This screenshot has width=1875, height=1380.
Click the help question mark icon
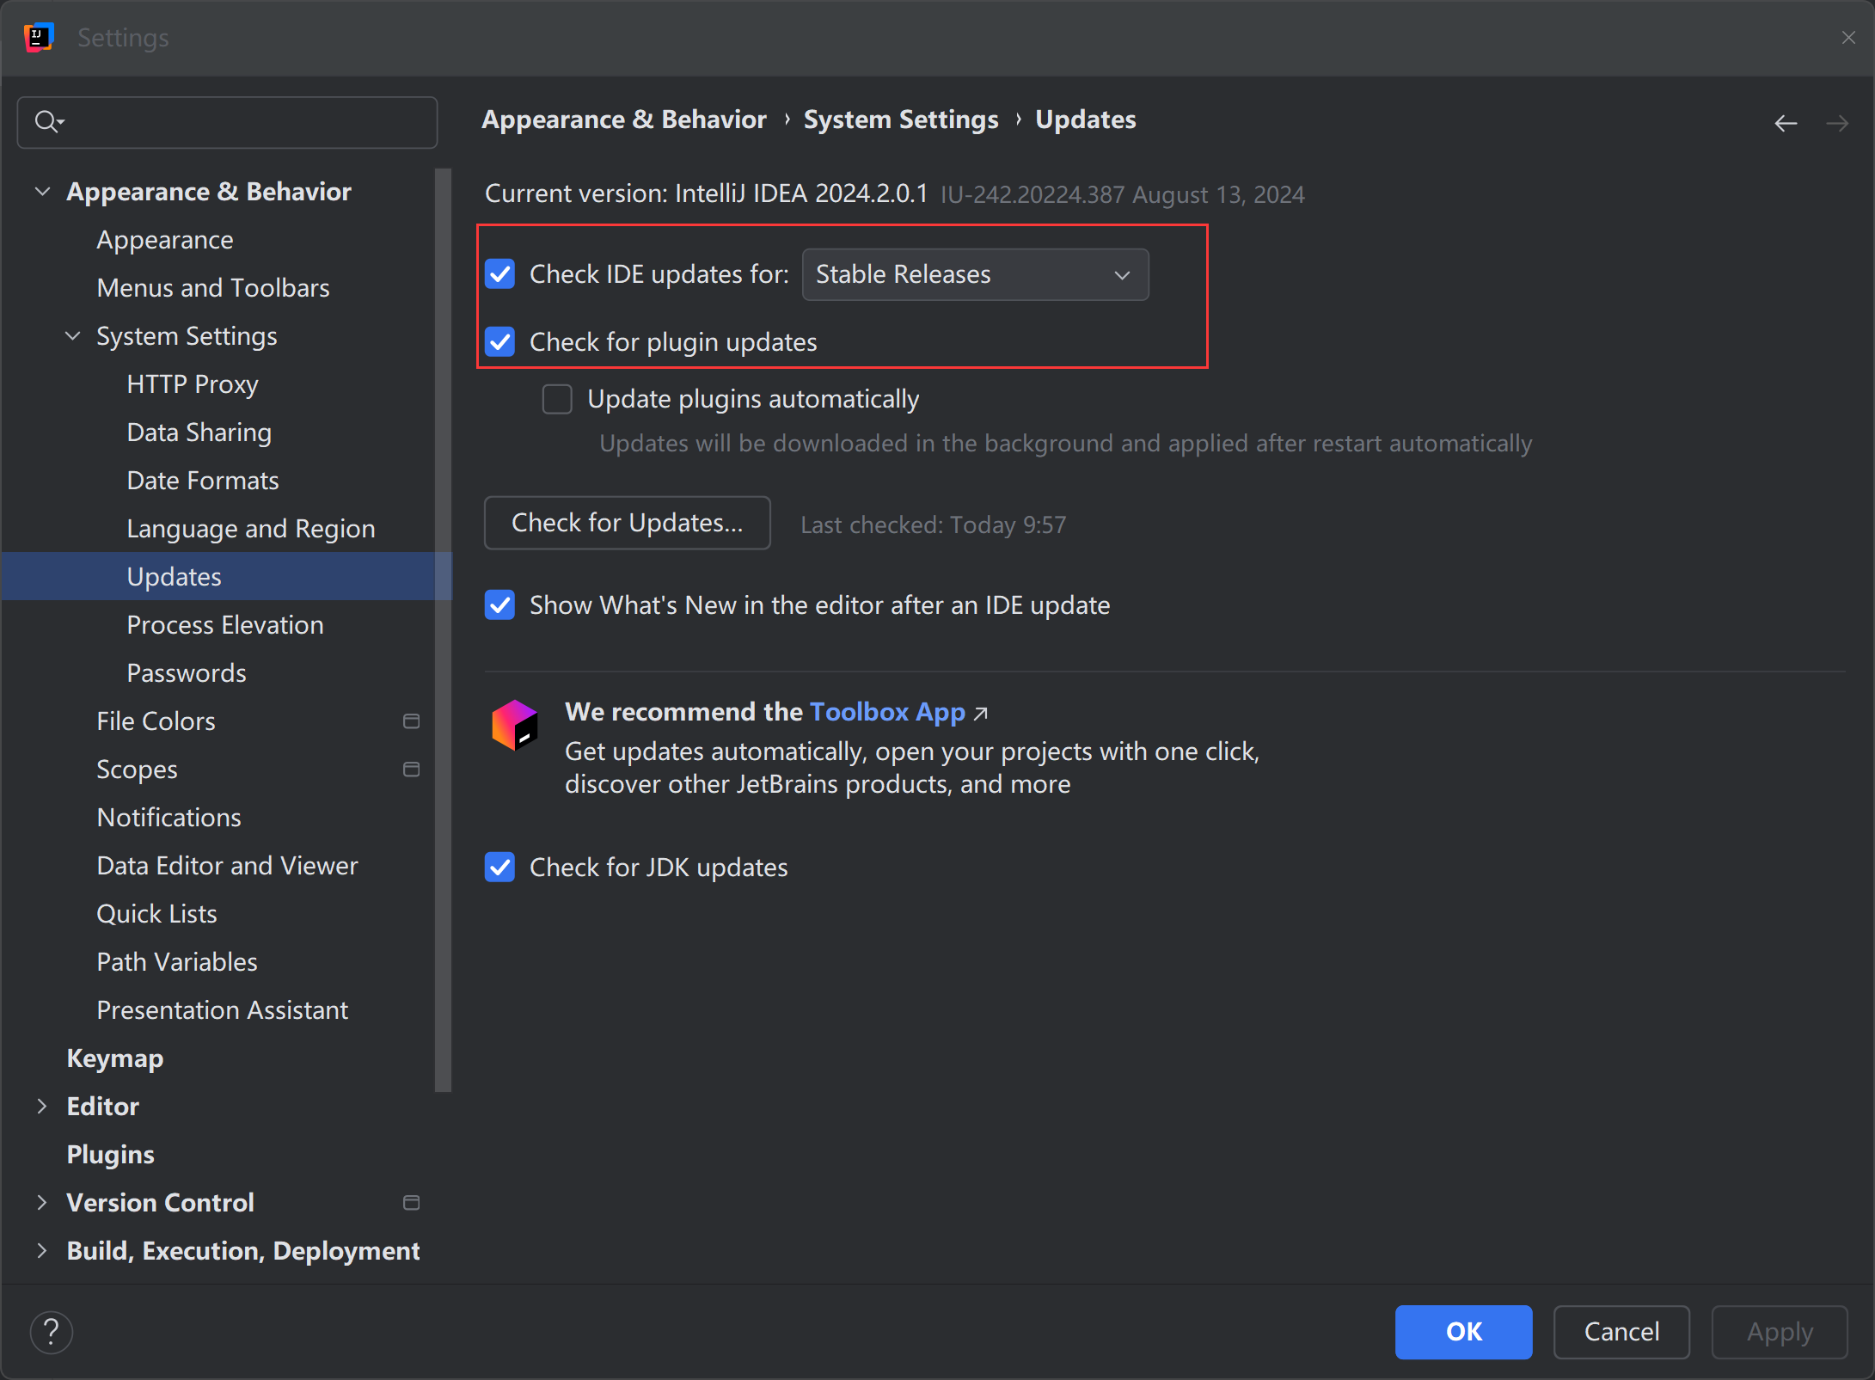52,1332
